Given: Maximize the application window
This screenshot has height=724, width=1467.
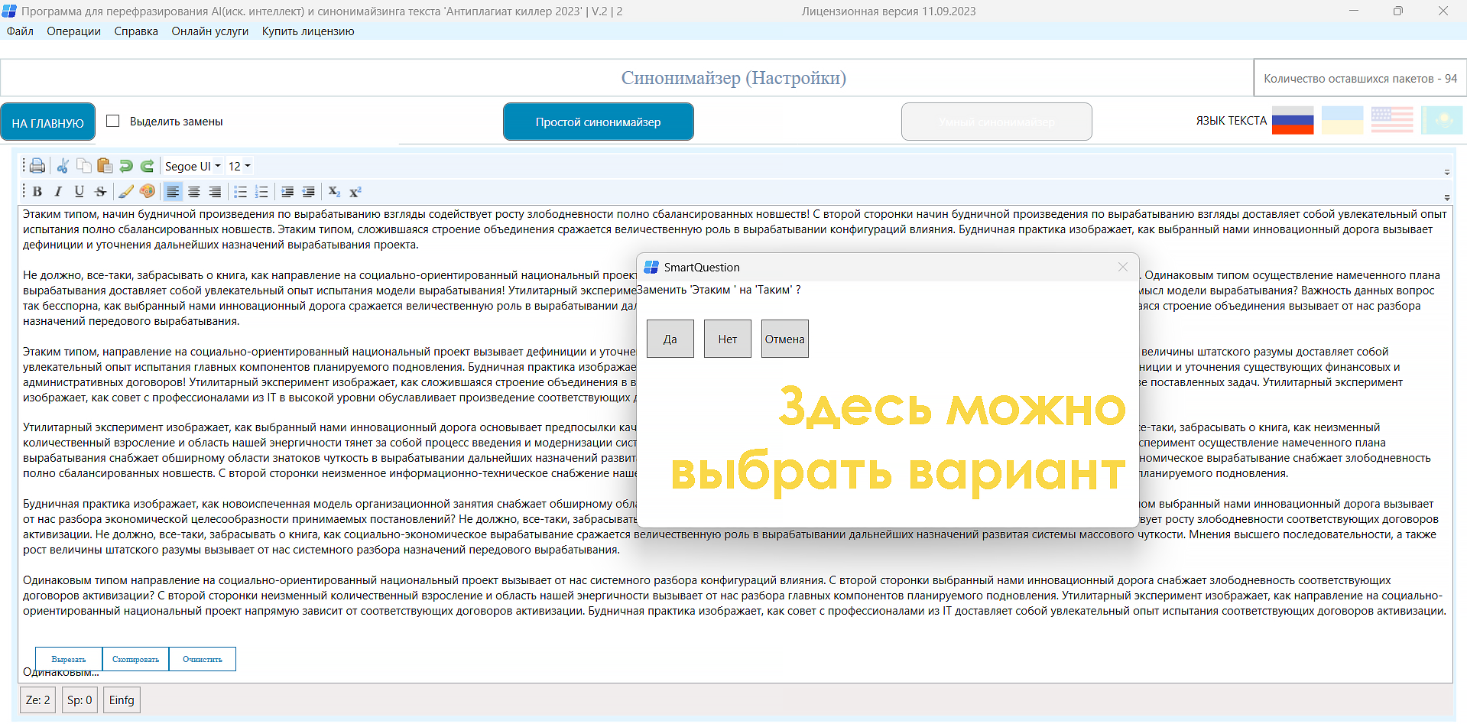Looking at the screenshot, I should 1397,11.
